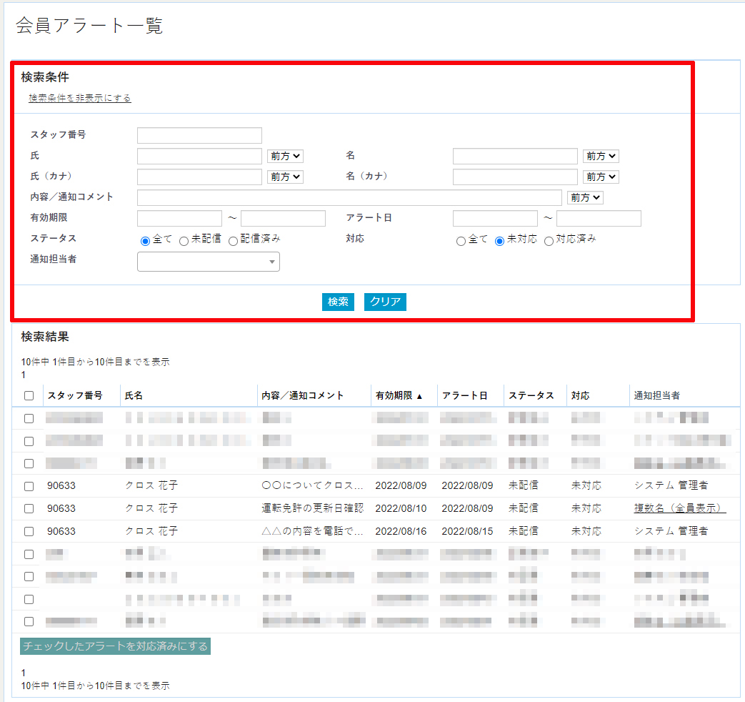The width and height of the screenshot is (745, 702).
Task: Check the first result row checkbox
Action: 29,418
